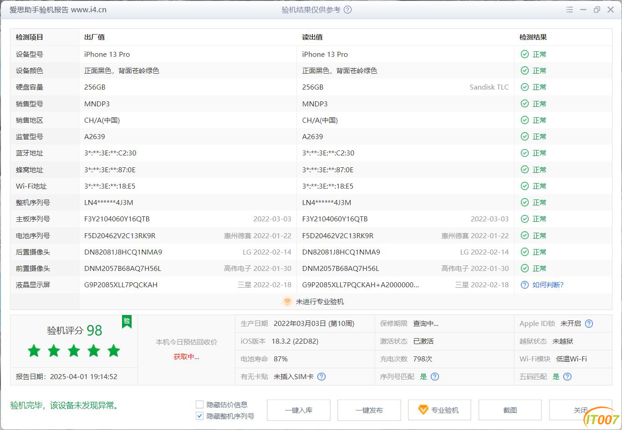Viewport: 622px width, 430px height.
Task: Click the battery life value 87%
Action: [280, 359]
